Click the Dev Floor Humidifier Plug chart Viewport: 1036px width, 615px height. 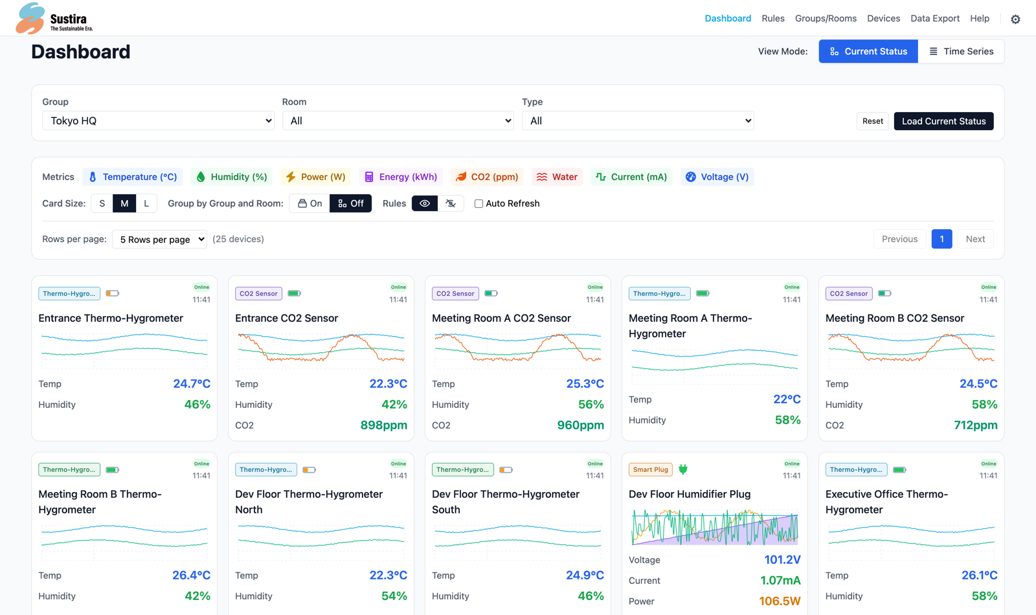tap(715, 526)
